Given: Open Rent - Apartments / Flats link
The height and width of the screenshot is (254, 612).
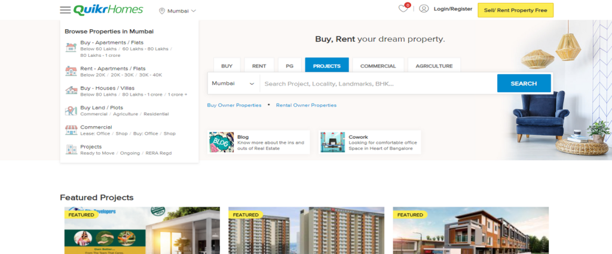Looking at the screenshot, I should 113,69.
